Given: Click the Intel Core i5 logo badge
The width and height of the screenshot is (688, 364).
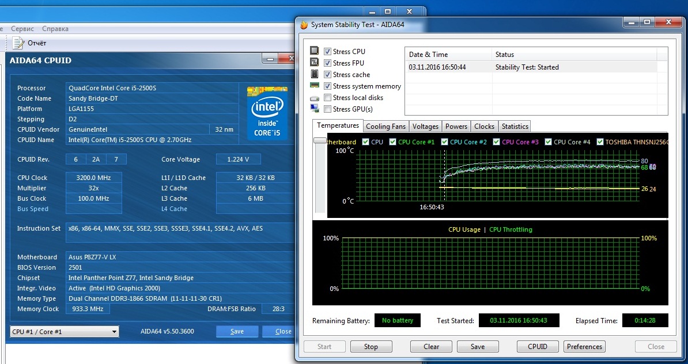Looking at the screenshot, I should 267,113.
